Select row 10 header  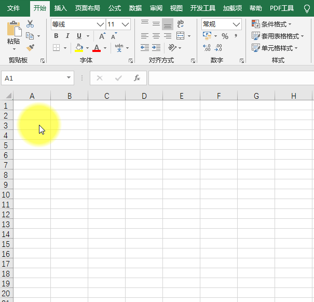coord(6,195)
